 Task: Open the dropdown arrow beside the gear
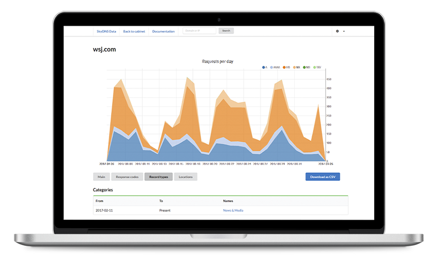[x=344, y=31]
